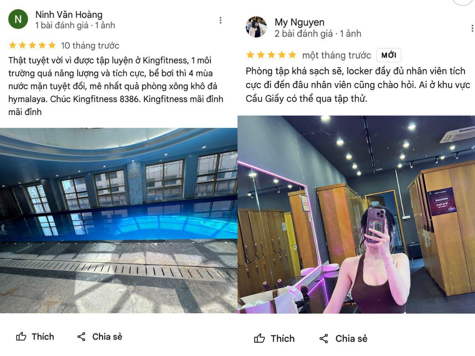Click the Chia sẻ label on My Nguyen's review
This screenshot has height=356, width=475.
click(x=351, y=339)
